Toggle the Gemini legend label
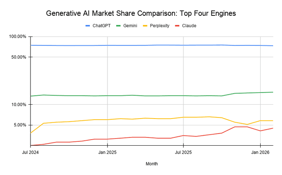Screen dimensions: 282x175 tap(130, 26)
